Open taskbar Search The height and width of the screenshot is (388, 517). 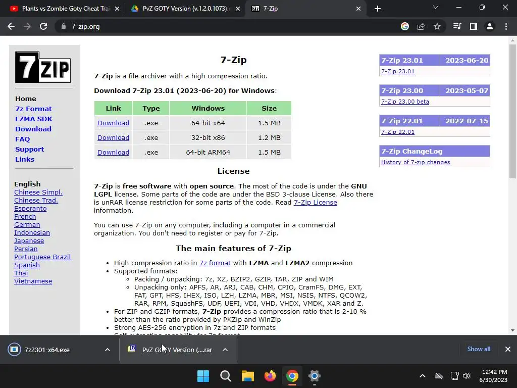(226, 376)
